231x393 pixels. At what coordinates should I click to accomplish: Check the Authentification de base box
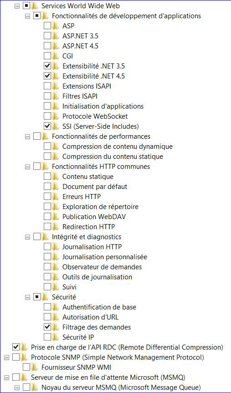coord(47,307)
